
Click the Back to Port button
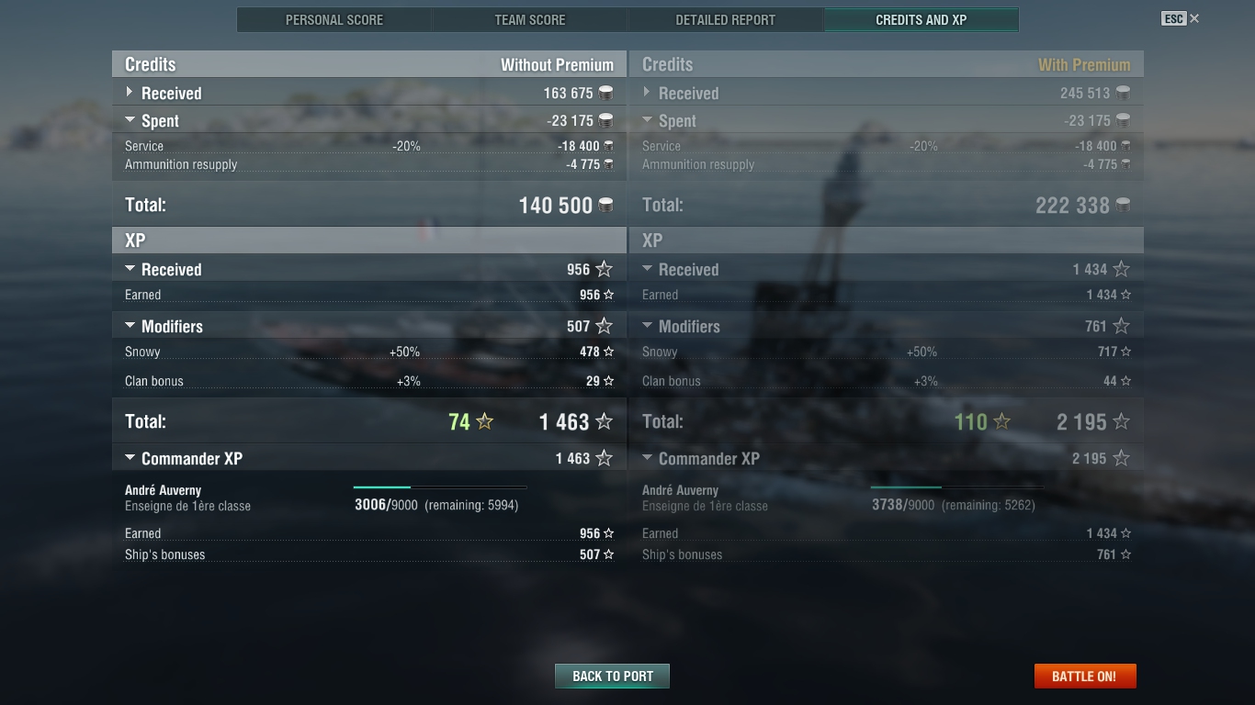pyautogui.click(x=612, y=677)
